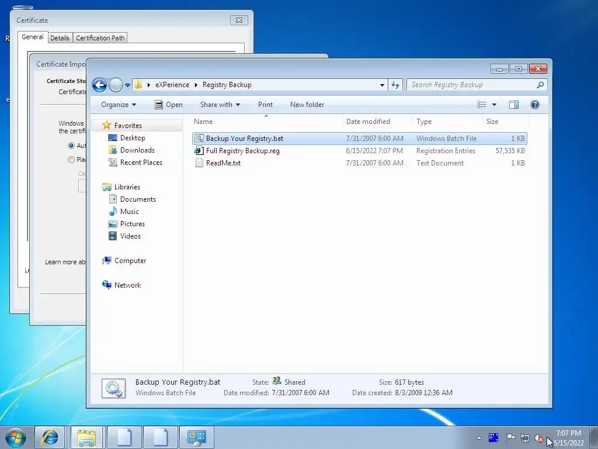This screenshot has height=449, width=598.
Task: Select the ReadMe.txt file icon
Action: tap(199, 163)
